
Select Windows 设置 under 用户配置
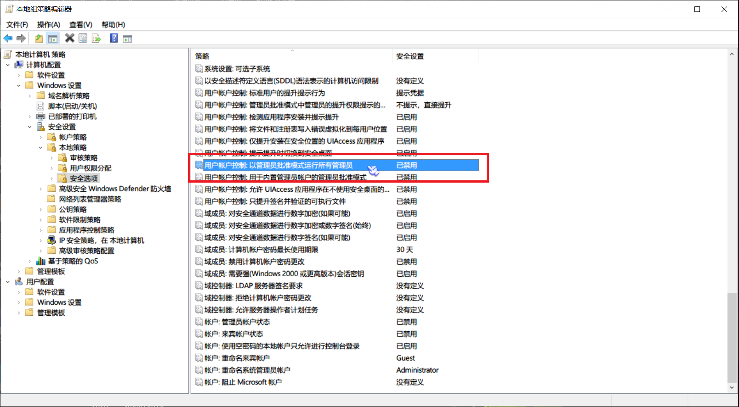59,302
